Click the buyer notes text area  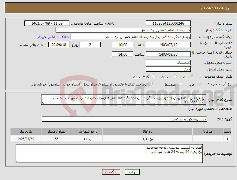click(109, 154)
